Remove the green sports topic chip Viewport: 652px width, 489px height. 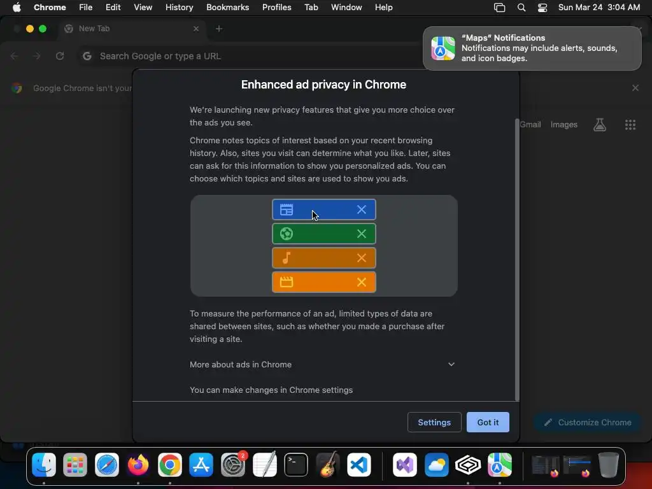coord(362,234)
